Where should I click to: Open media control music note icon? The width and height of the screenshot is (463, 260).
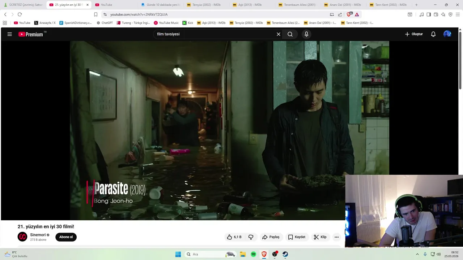(421, 14)
